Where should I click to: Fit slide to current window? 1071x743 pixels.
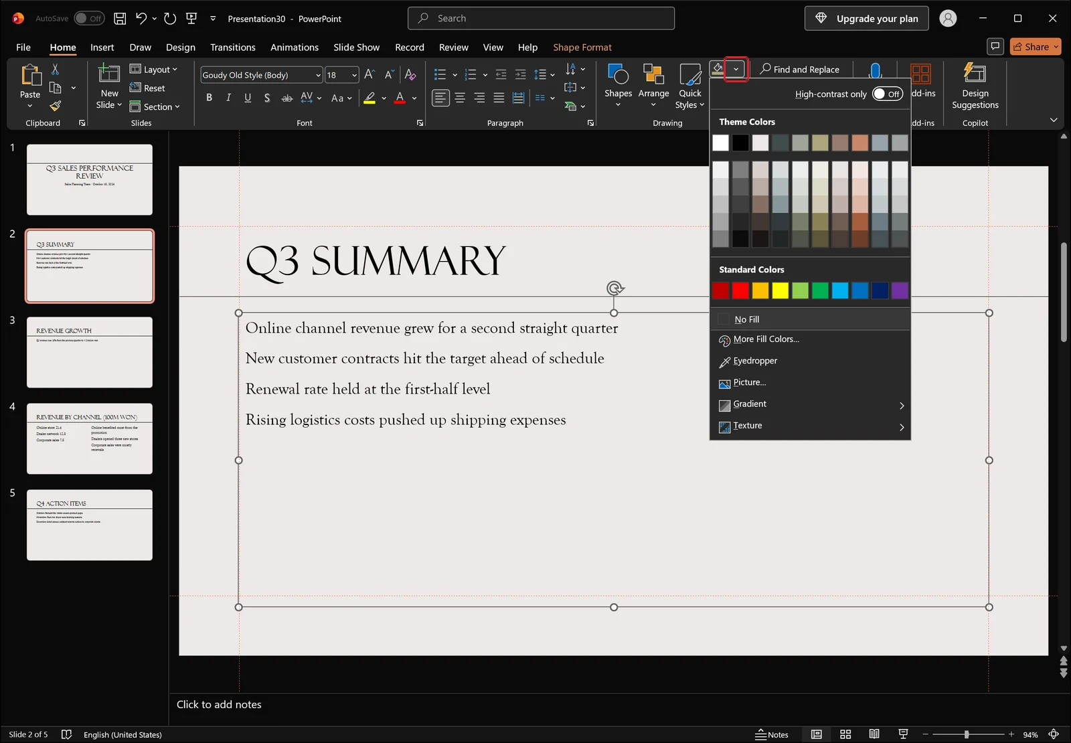[1054, 734]
